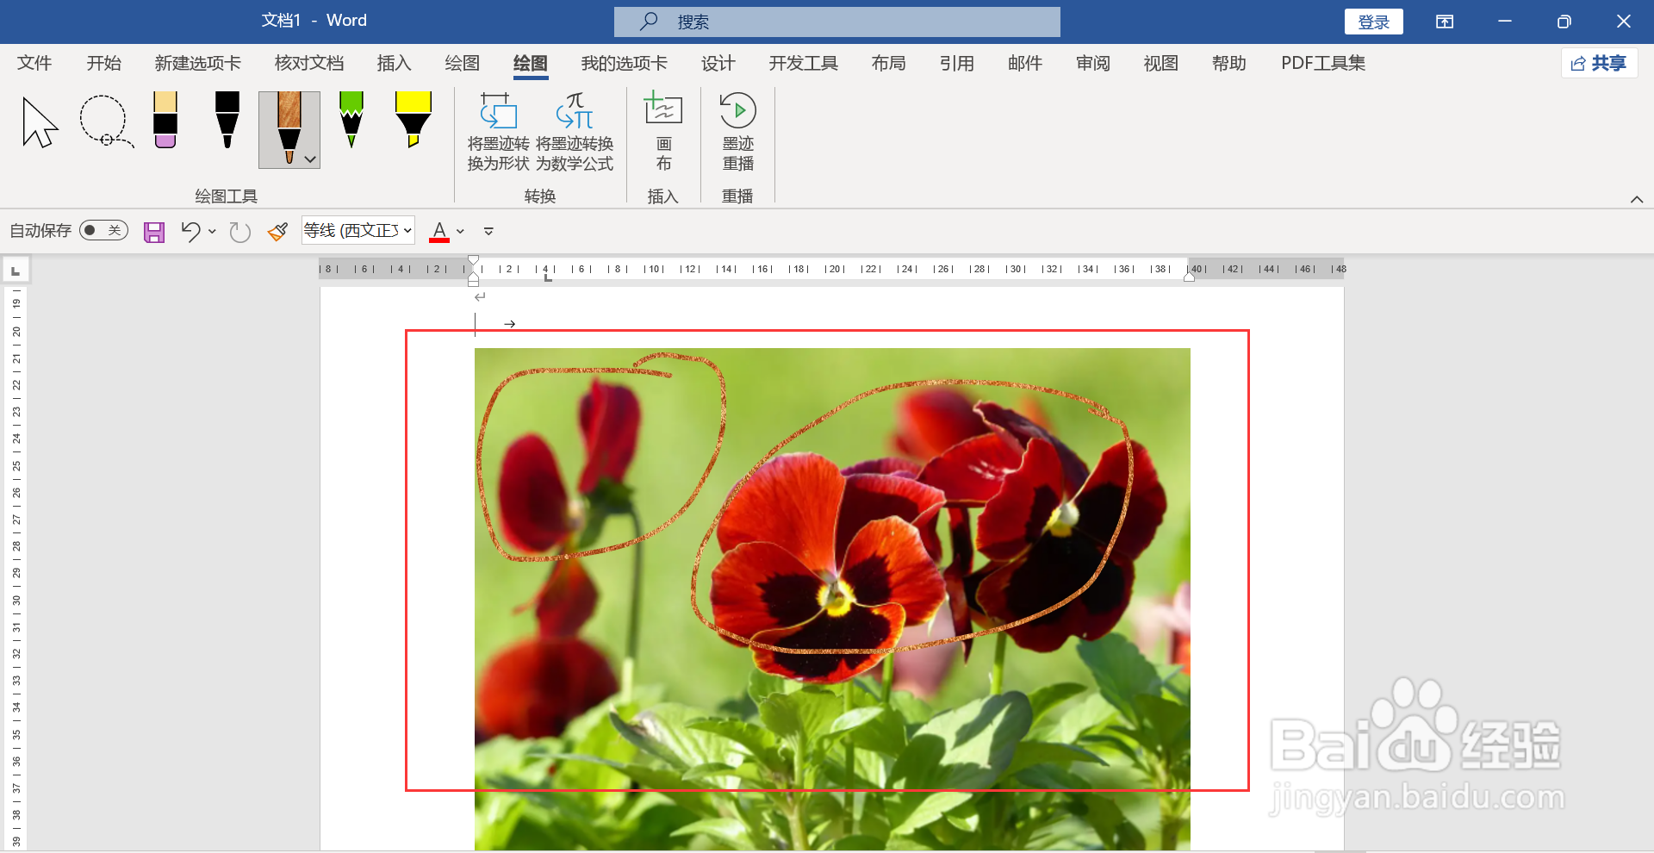Click the tab stop selector at ruler corner
Image resolution: width=1654 pixels, height=853 pixels.
[16, 271]
